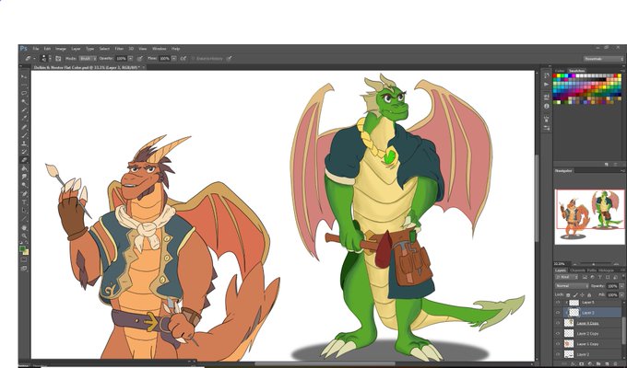Lock transparent pixels icon in Layers
This screenshot has height=368, width=627.
coord(568,295)
